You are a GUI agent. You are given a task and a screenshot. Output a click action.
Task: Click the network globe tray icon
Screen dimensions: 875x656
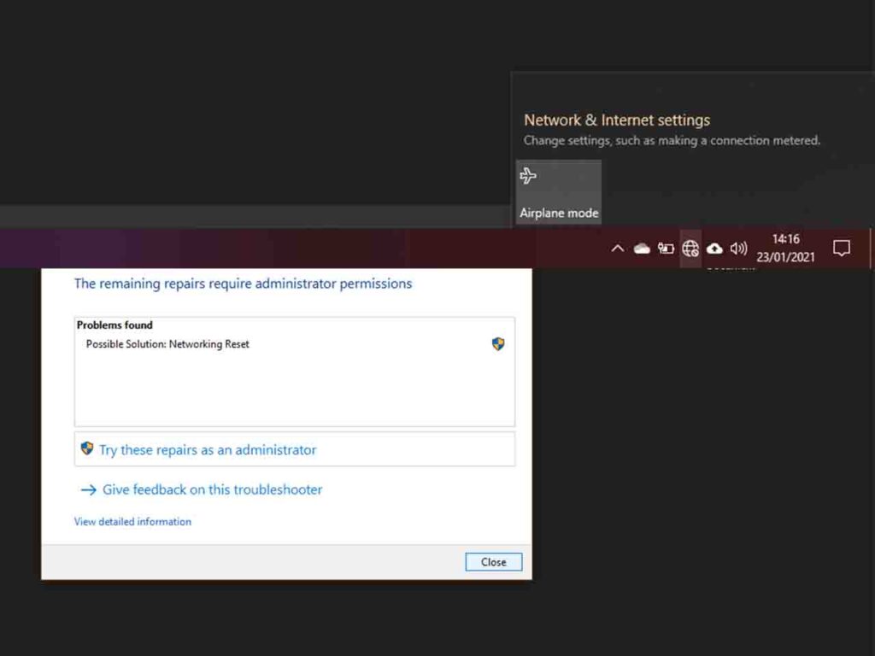[690, 249]
